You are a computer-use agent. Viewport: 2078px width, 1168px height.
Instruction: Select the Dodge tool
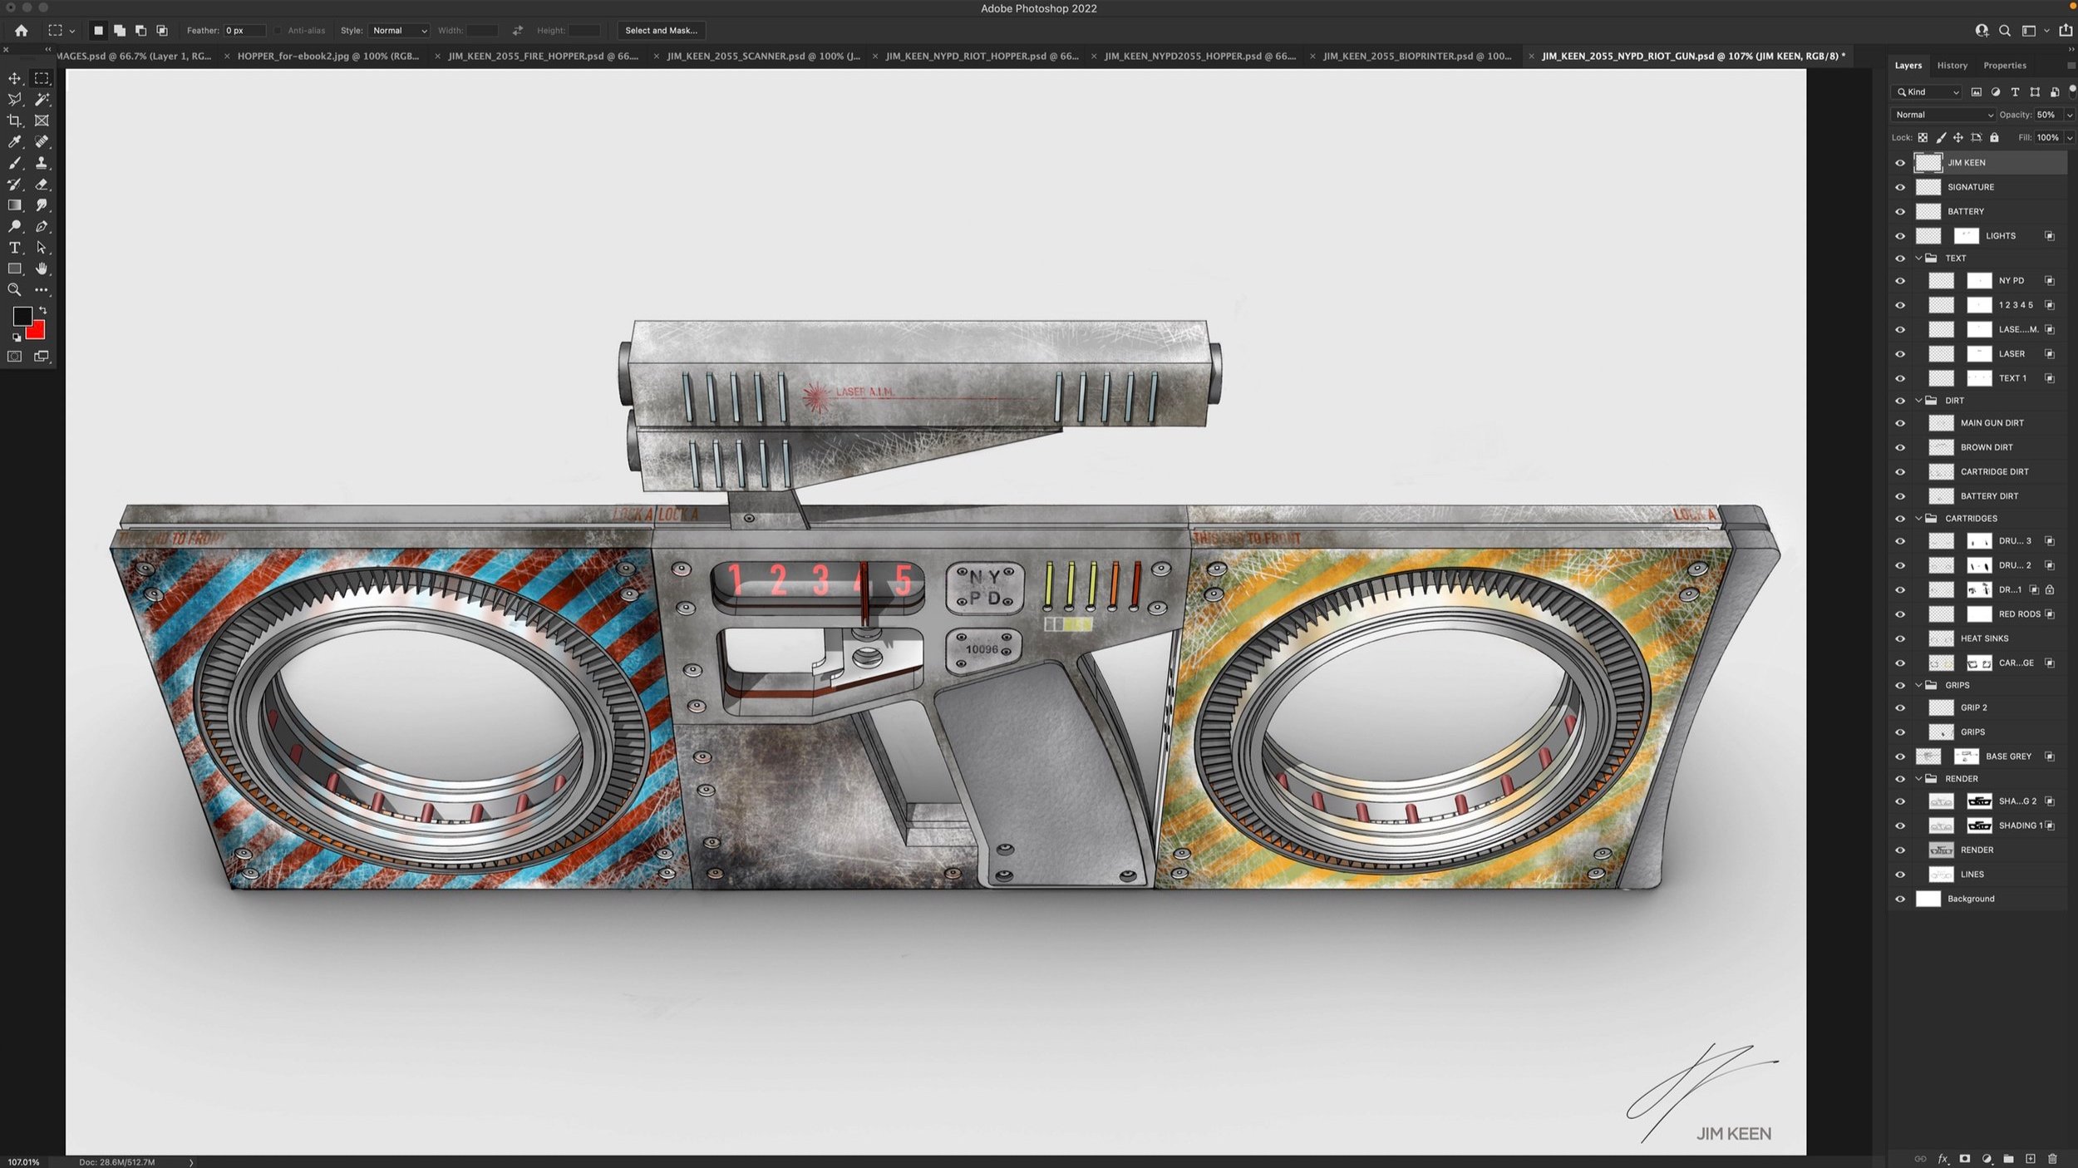coord(14,226)
